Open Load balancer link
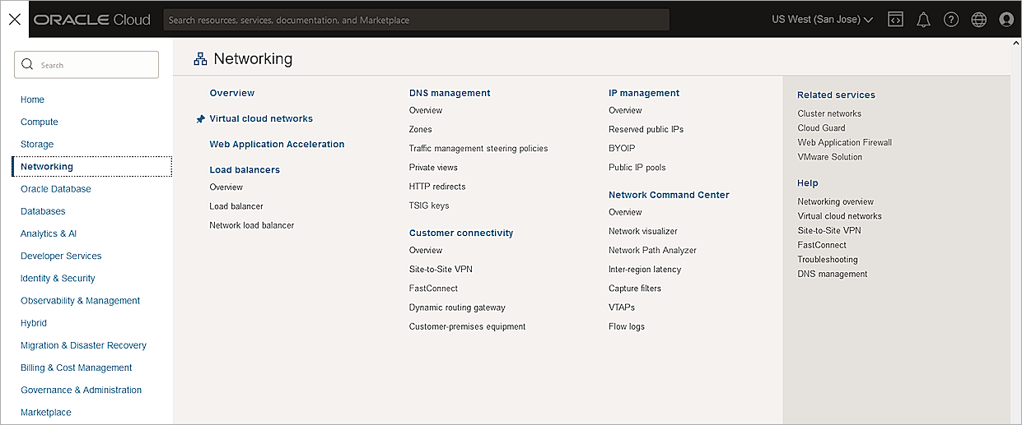 tap(236, 206)
